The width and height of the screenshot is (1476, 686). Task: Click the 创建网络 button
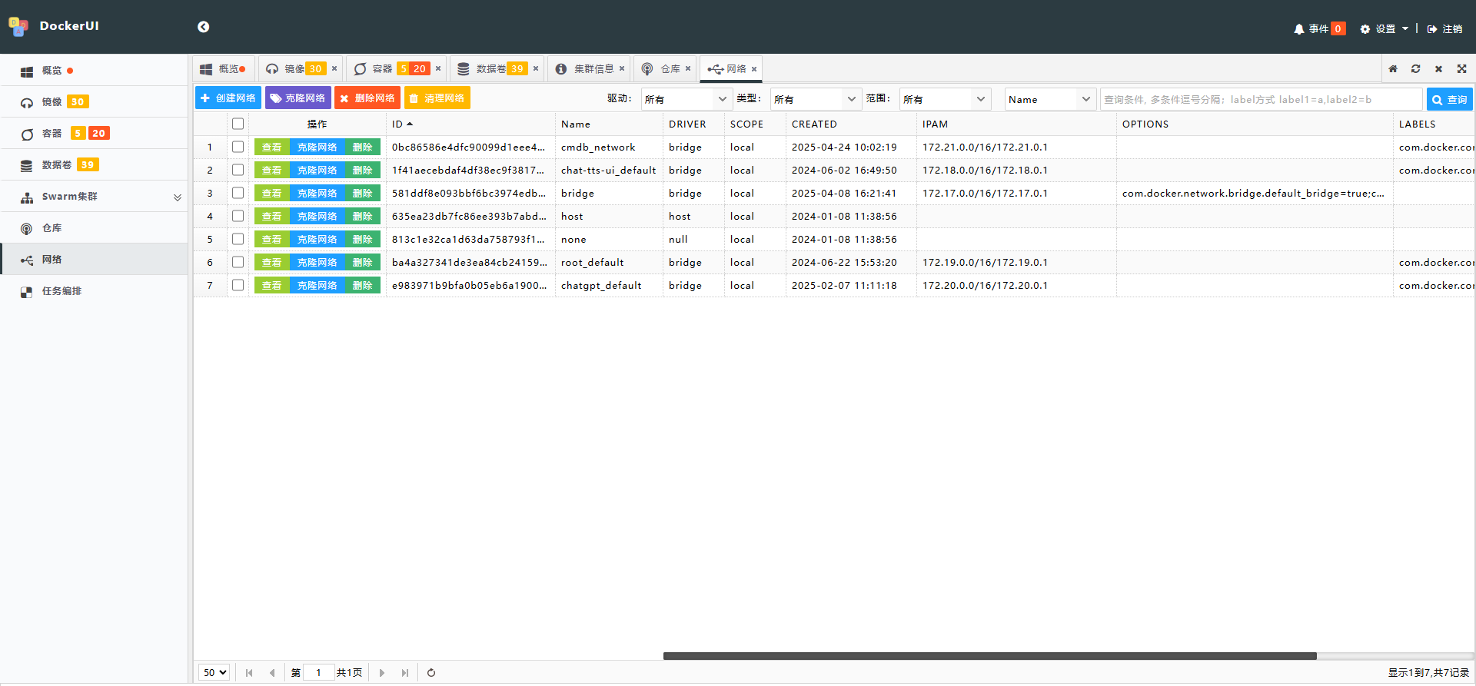point(228,98)
